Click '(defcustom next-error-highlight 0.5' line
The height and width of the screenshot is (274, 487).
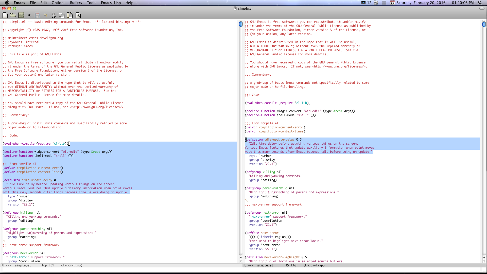pos(276,257)
